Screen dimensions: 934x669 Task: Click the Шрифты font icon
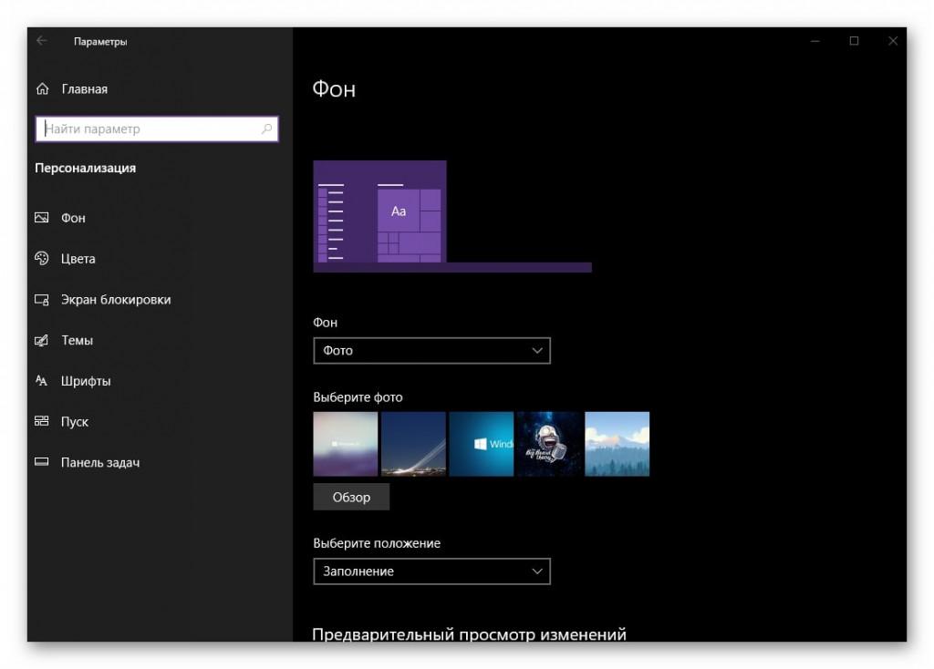tap(41, 381)
